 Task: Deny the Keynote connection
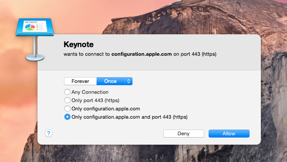click(184, 134)
